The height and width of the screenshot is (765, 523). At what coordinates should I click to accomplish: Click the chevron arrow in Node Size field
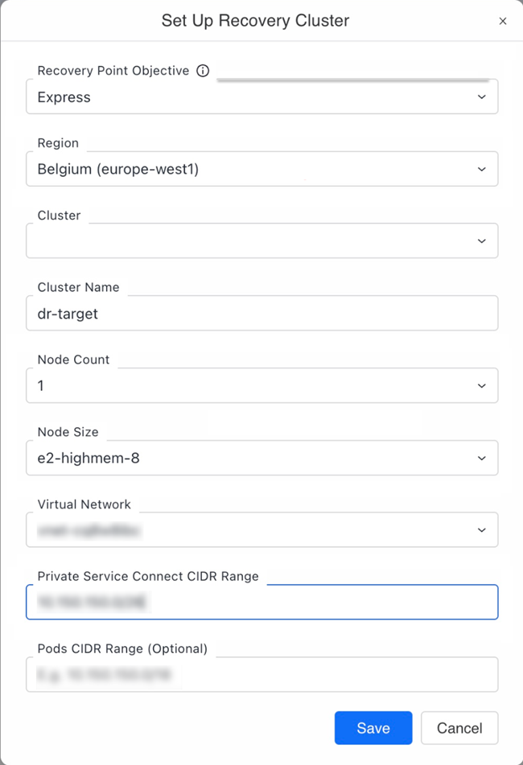click(481, 459)
